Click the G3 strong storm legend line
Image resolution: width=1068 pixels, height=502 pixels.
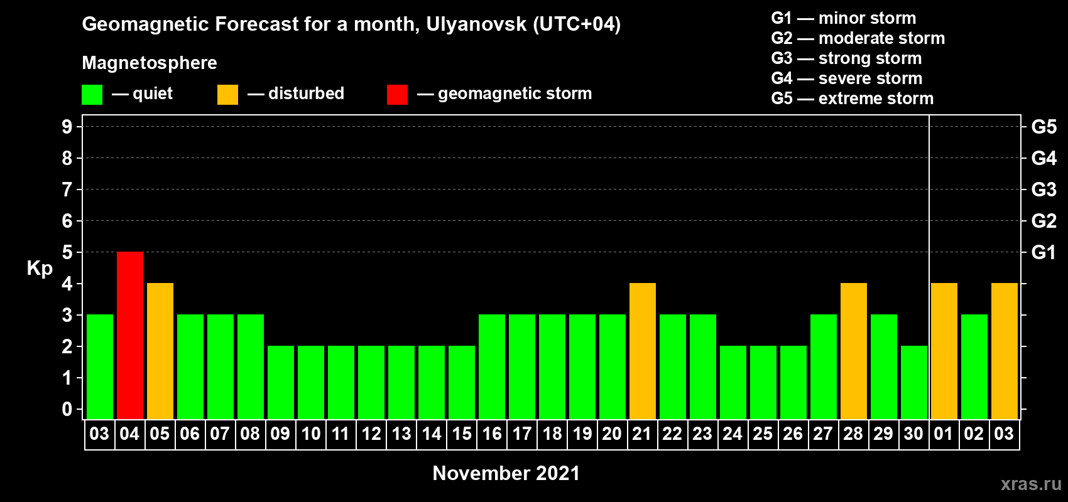(x=846, y=58)
